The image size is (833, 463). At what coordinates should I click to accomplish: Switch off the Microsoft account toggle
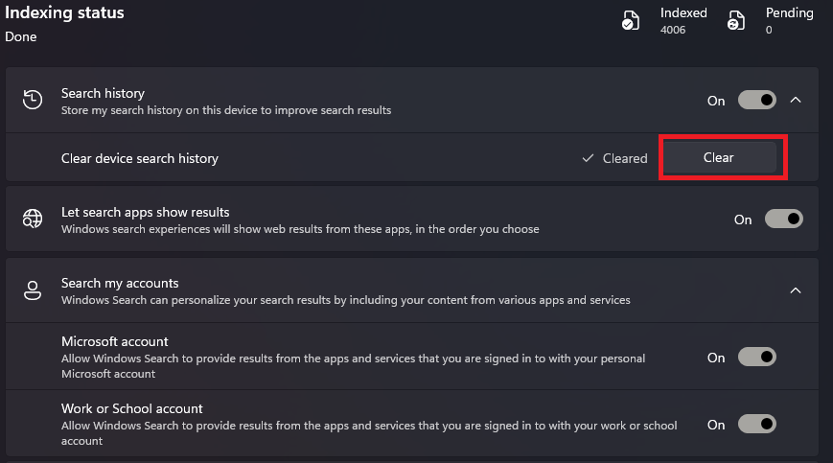click(x=757, y=357)
